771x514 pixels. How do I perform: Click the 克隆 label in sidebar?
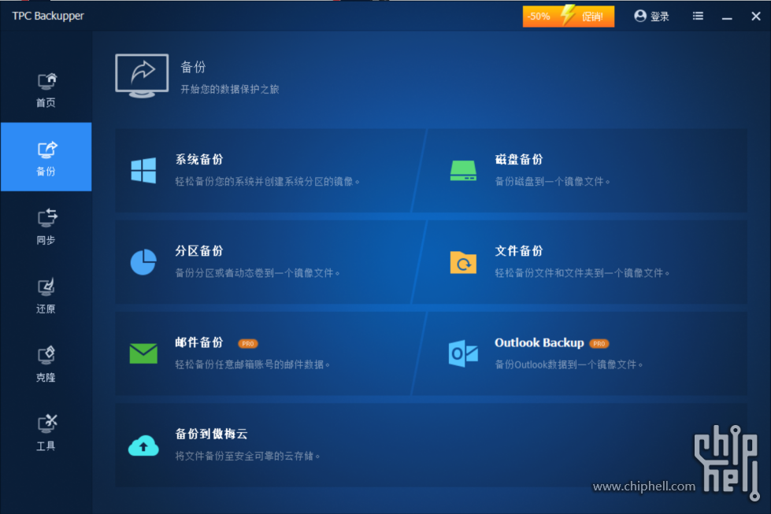46,377
